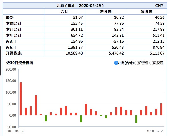Click the 最新 row label
The image size is (169, 136).
pyautogui.click(x=10, y=17)
